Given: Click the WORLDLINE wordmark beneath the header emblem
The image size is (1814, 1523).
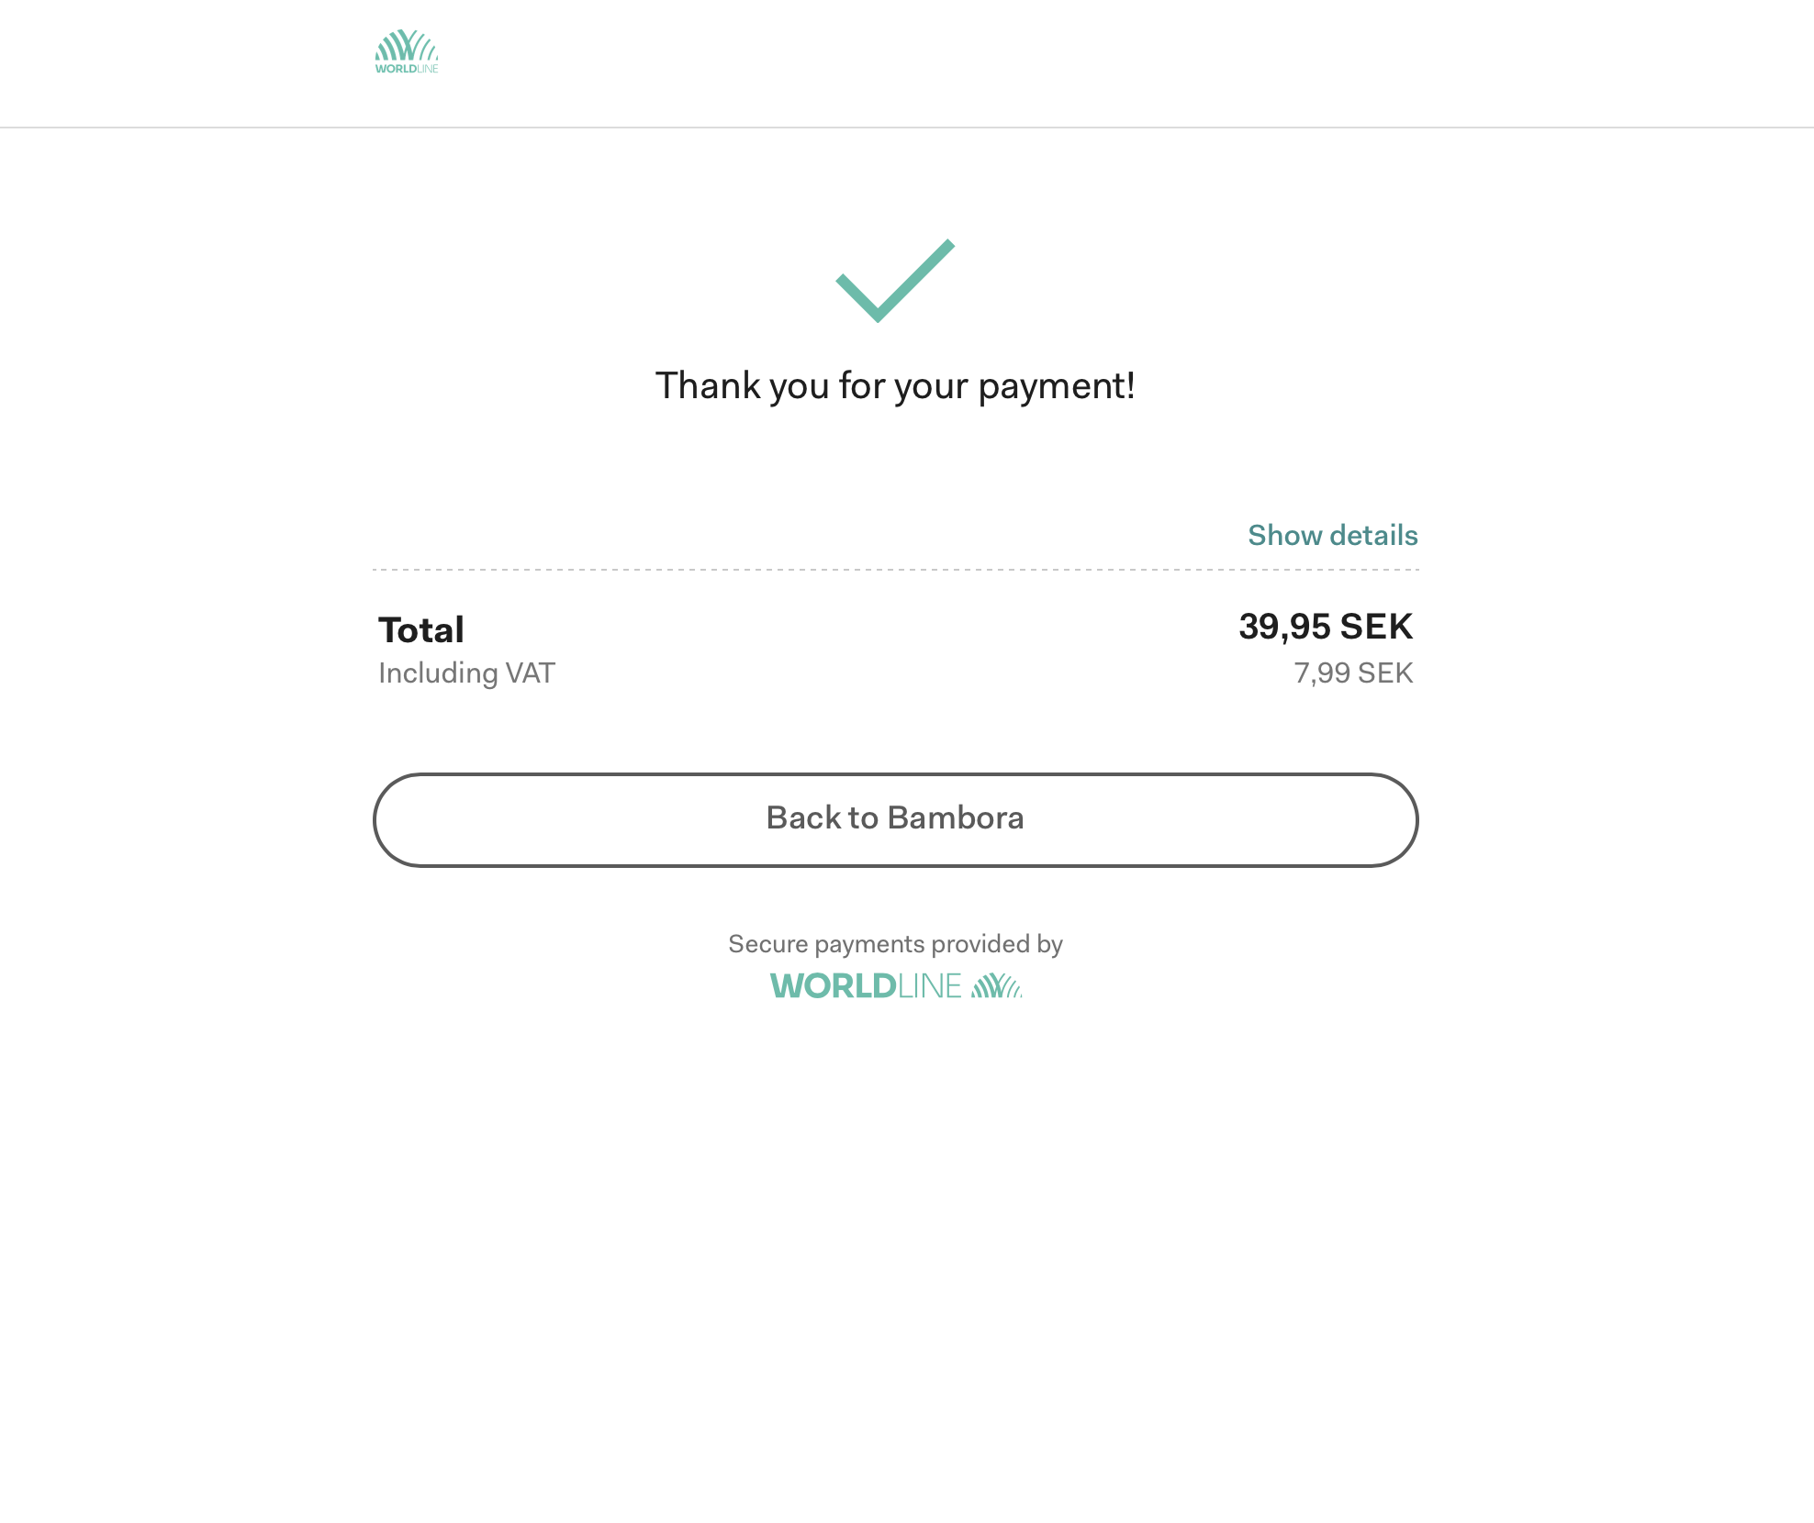Looking at the screenshot, I should pyautogui.click(x=407, y=69).
